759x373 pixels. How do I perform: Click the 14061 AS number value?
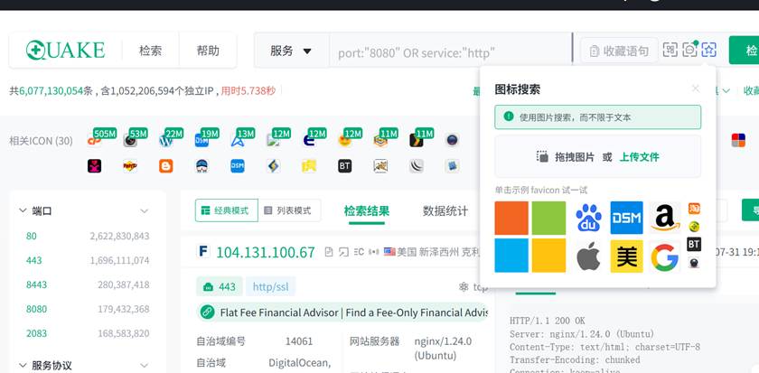pos(299,341)
